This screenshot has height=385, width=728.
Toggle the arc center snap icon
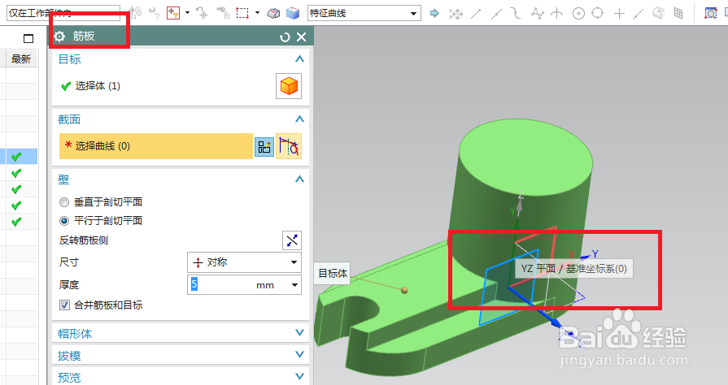click(x=578, y=14)
